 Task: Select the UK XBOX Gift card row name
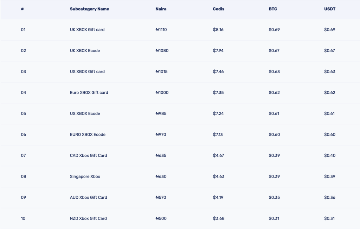tap(87, 30)
